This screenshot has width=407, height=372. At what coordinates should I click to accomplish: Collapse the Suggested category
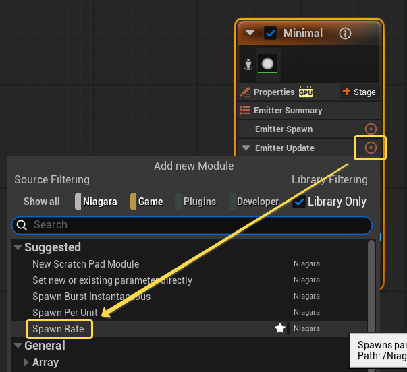click(18, 247)
